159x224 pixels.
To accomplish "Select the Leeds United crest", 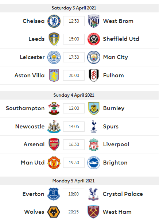I will (54, 39).
